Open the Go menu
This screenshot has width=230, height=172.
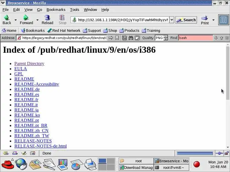pos(39,10)
